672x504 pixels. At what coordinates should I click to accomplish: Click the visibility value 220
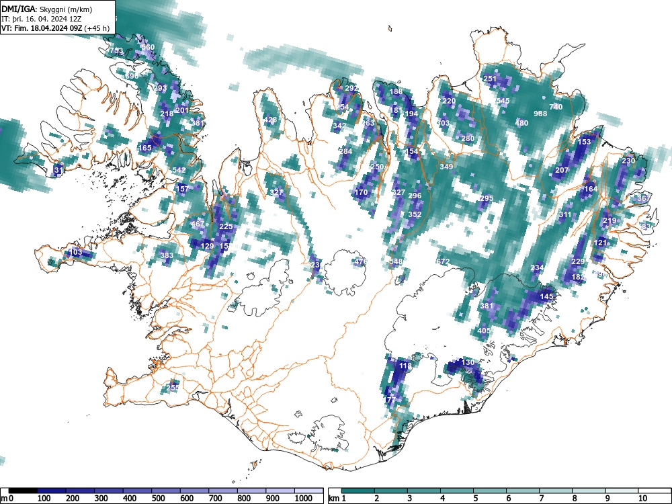449,101
